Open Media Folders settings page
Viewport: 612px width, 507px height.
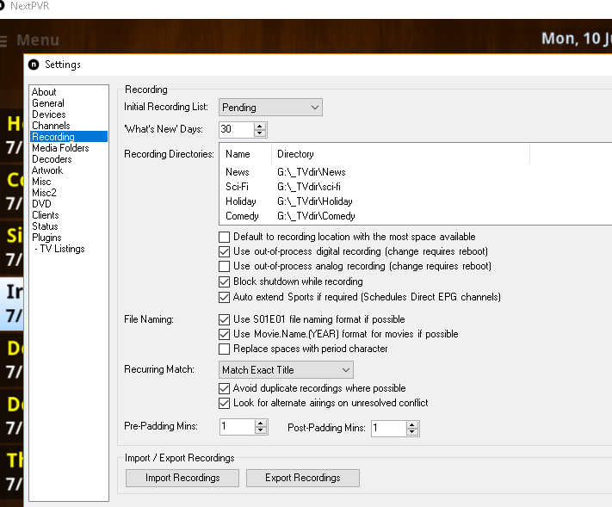pyautogui.click(x=60, y=148)
